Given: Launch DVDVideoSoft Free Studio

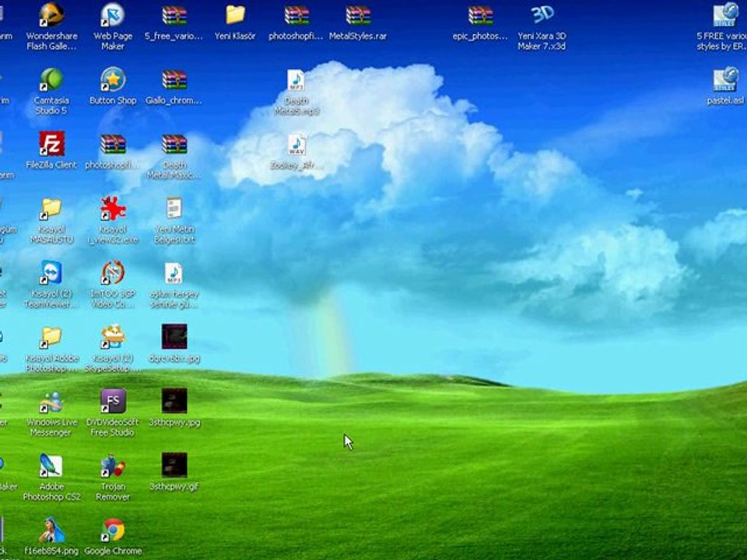Looking at the screenshot, I should pyautogui.click(x=113, y=401).
